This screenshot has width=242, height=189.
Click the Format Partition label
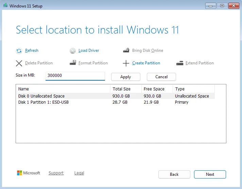pyautogui.click(x=93, y=63)
